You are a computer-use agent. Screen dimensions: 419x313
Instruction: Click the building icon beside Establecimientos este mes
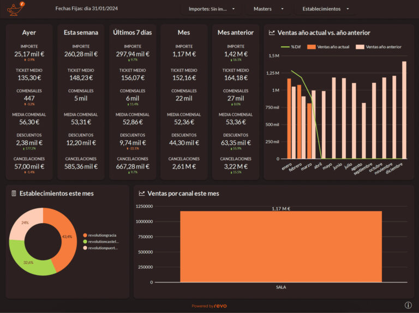14,194
